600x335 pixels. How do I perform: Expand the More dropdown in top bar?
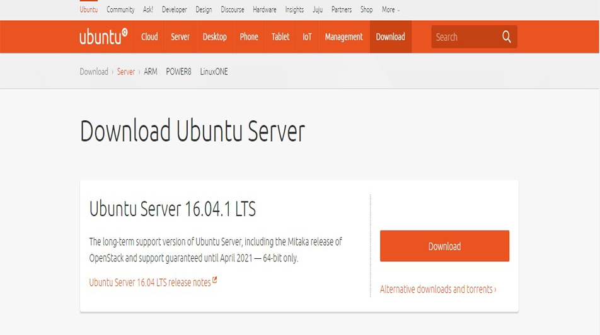(x=391, y=9)
